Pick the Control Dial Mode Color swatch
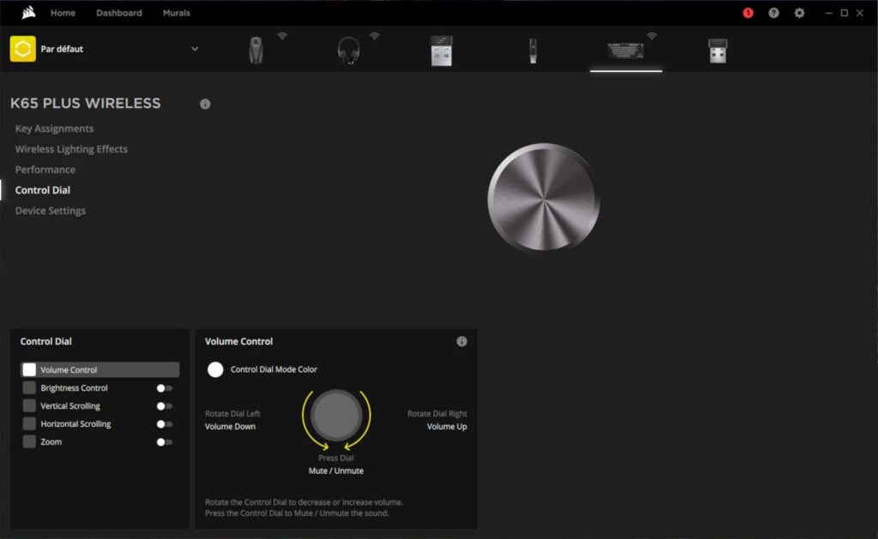The image size is (878, 539). coord(216,369)
